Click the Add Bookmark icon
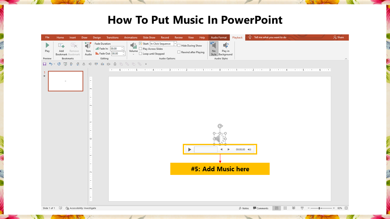This screenshot has width=390, height=219. click(x=61, y=45)
